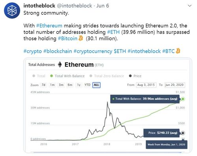Select the YTD zoom option
The height and width of the screenshot is (156, 197).
87,85
